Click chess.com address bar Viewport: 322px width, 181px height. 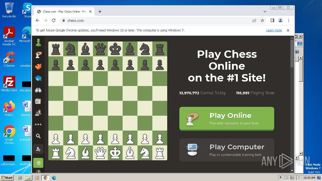point(156,21)
